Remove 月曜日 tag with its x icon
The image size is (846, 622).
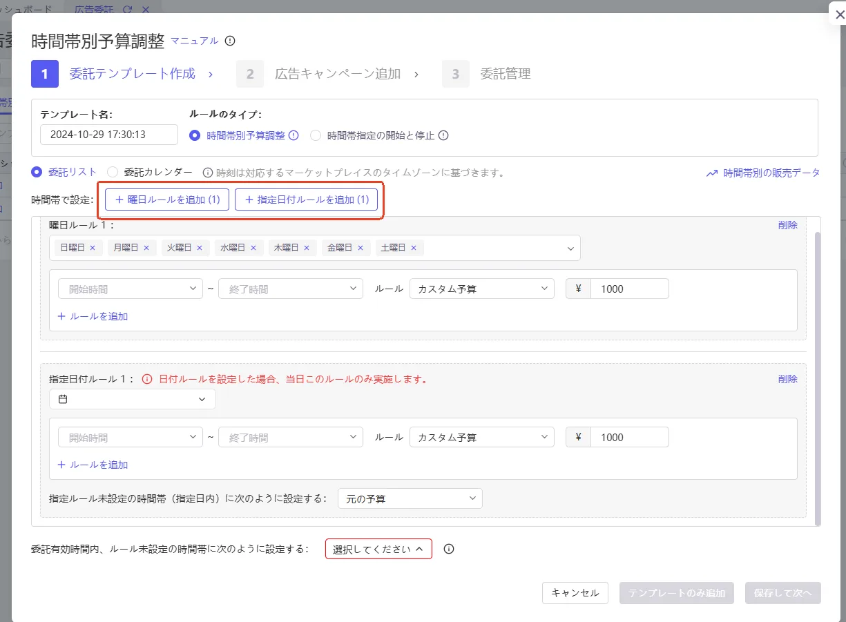pyautogui.click(x=146, y=248)
